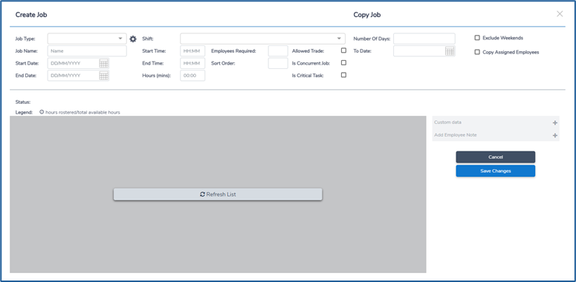Viewport: 576px width, 282px height.
Task: Click the Number Of Days field
Action: pos(424,39)
